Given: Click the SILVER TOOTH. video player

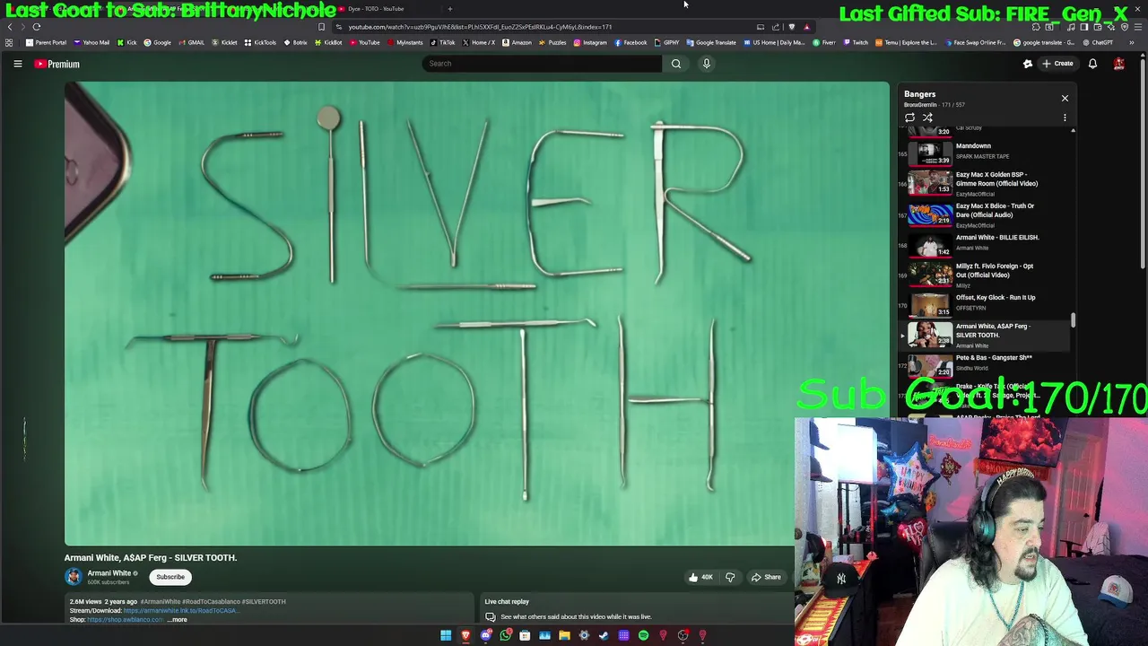Looking at the screenshot, I should [476, 313].
